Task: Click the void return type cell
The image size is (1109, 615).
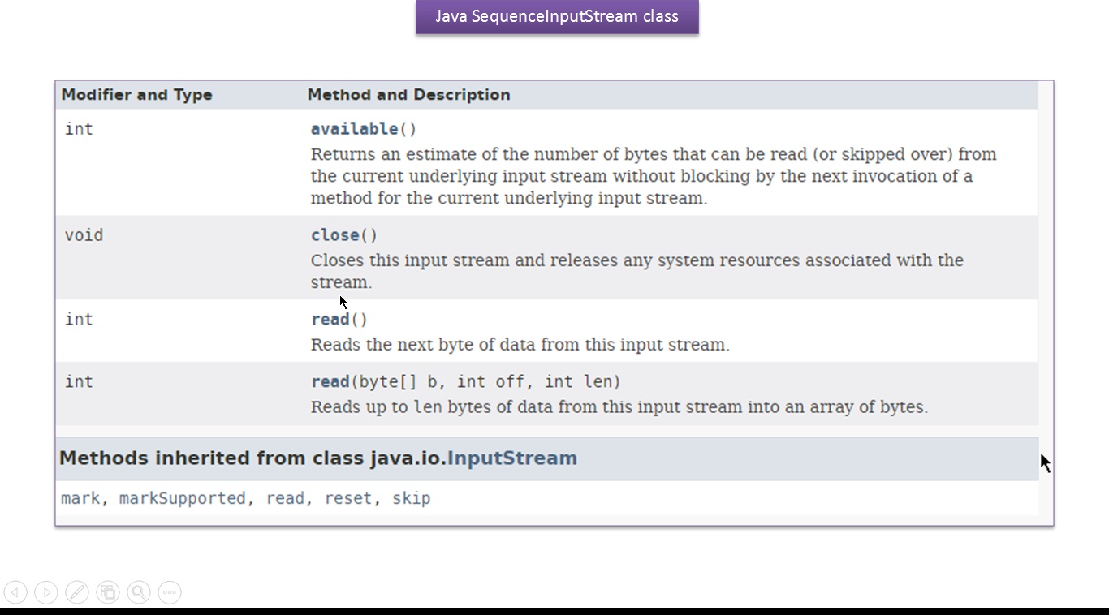Action: tap(84, 235)
